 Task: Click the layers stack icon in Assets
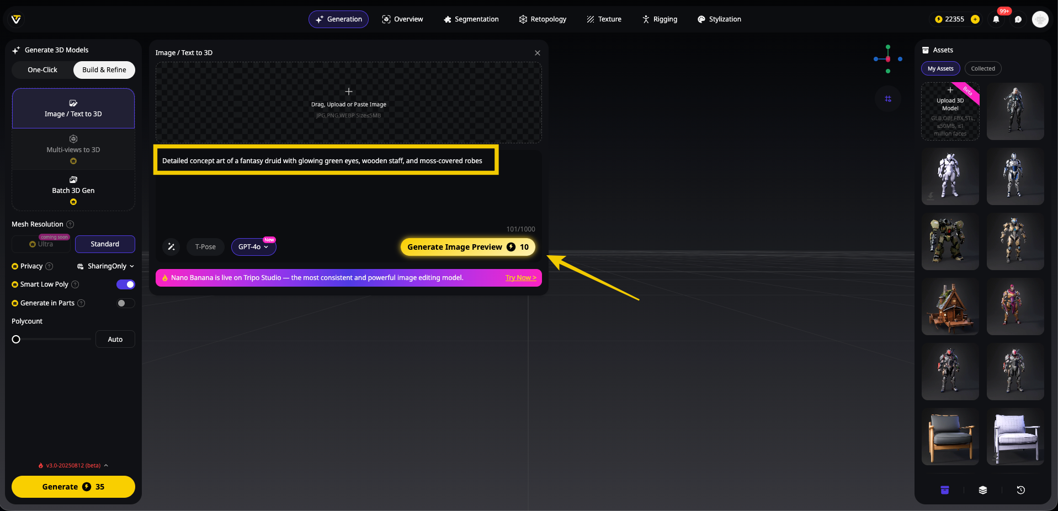(x=983, y=490)
